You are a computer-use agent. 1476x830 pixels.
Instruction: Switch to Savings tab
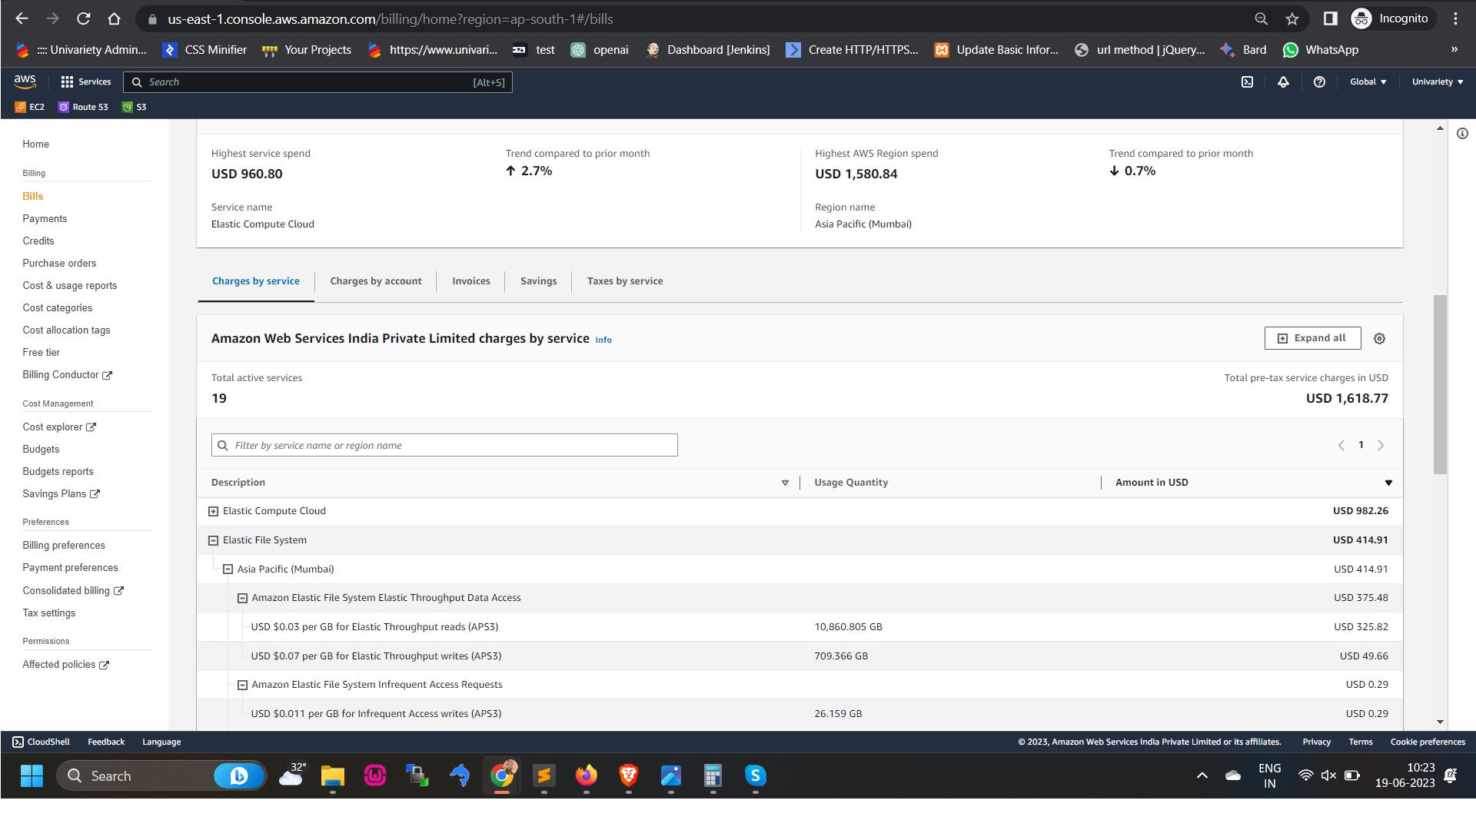pos(538,281)
